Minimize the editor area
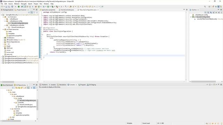This screenshot has width=223, height=125. (184, 10)
